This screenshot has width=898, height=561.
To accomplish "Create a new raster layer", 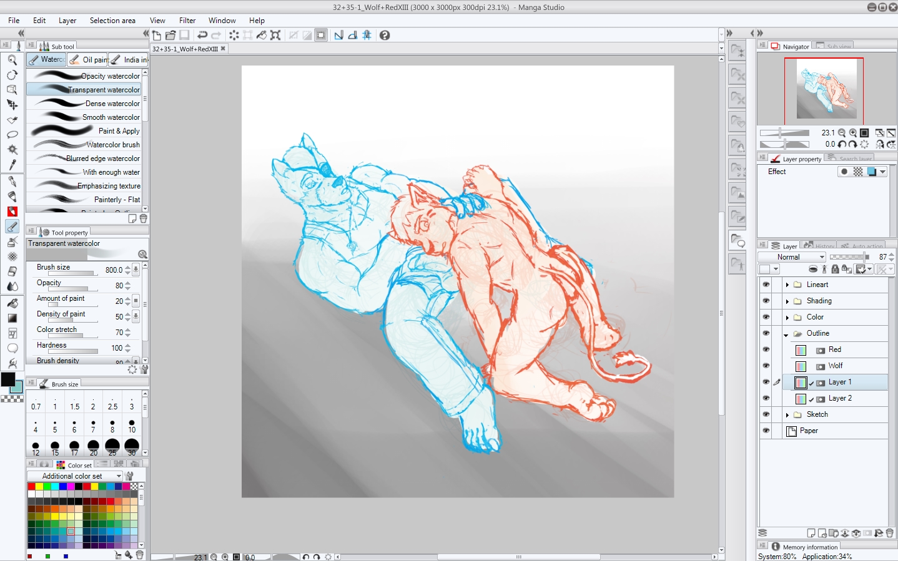I will point(811,533).
